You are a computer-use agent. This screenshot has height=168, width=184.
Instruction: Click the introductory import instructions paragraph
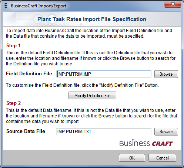tap(89, 33)
